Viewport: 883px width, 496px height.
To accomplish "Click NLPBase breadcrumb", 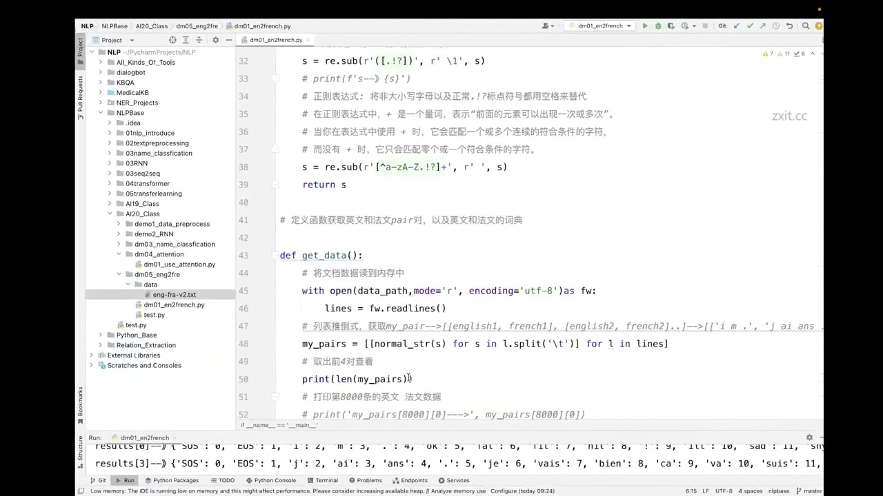I will pos(115,26).
